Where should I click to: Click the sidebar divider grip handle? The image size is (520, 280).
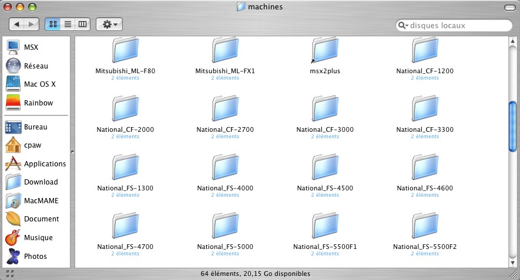[72, 152]
